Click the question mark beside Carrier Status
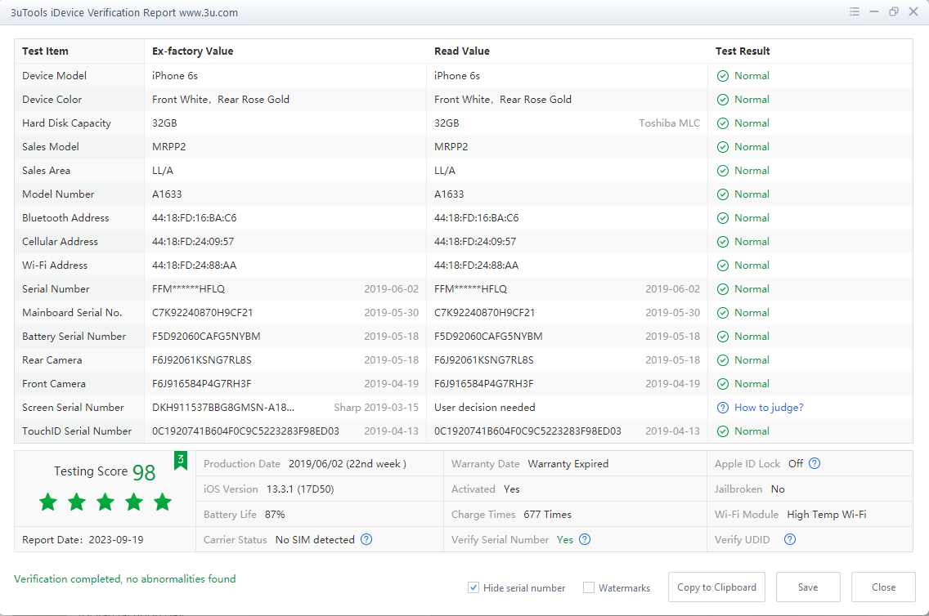Screen dimensions: 929x616 pyautogui.click(x=366, y=539)
